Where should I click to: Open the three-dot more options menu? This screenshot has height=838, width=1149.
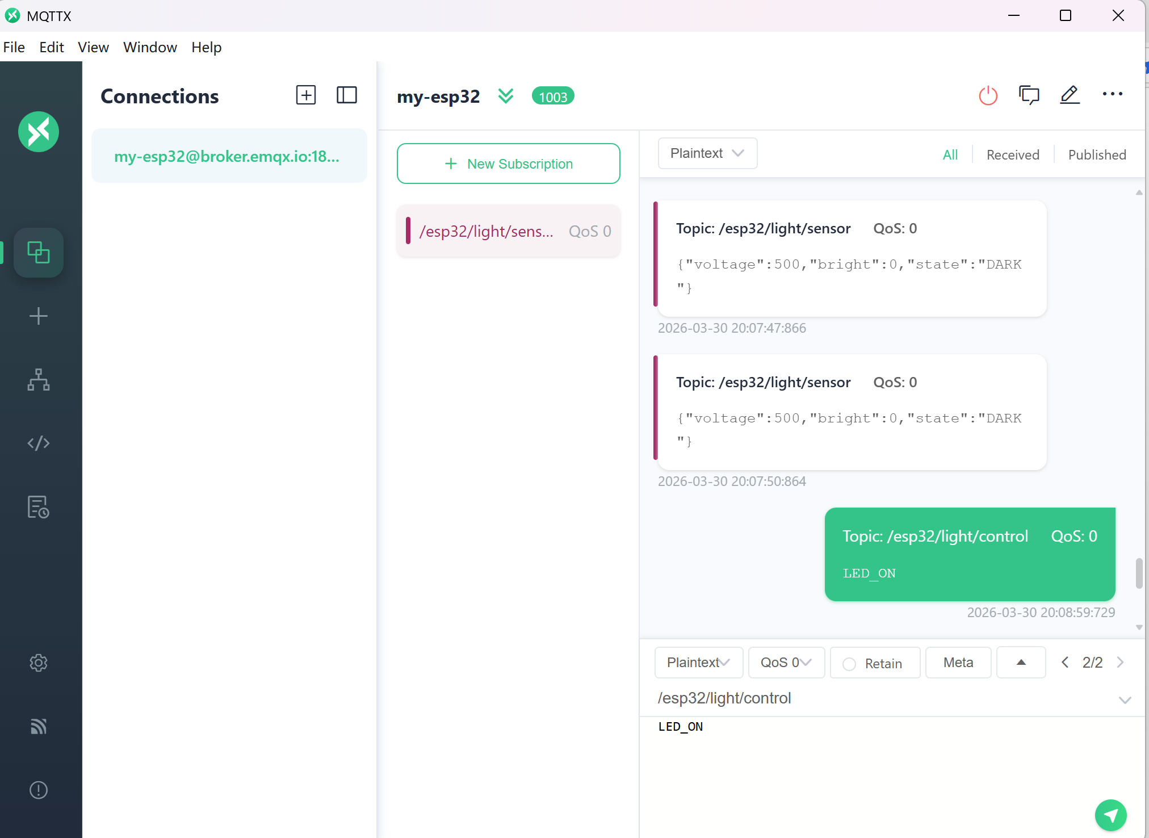[1113, 94]
